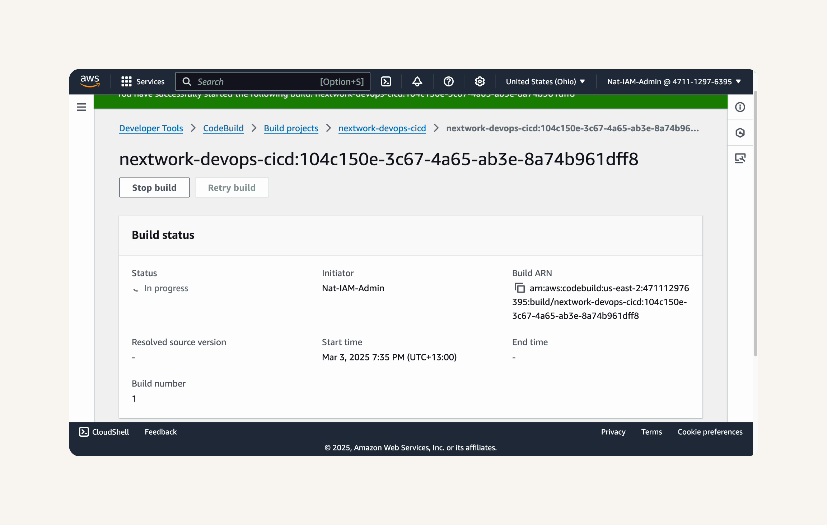Open the Services grid menu

(126, 81)
